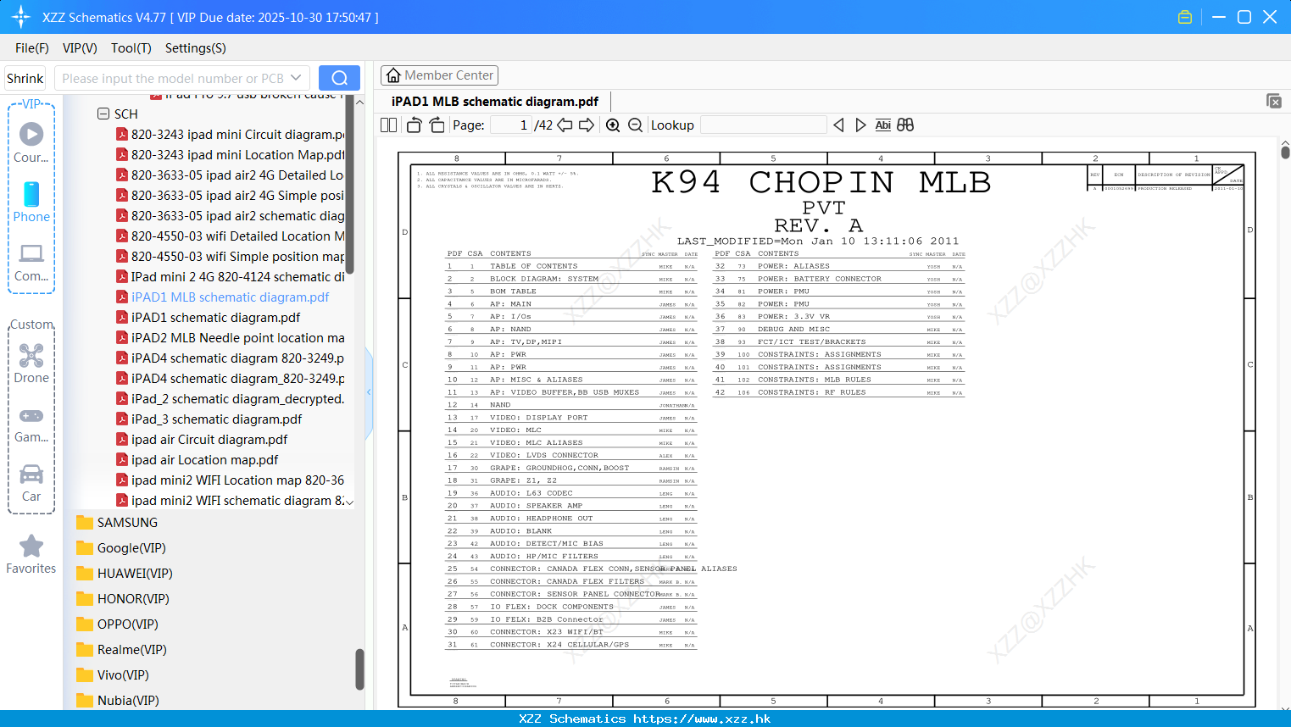Open 820-3243 ipad mini Circuit diagram file
Viewport: 1291px width, 727px height.
(x=231, y=134)
